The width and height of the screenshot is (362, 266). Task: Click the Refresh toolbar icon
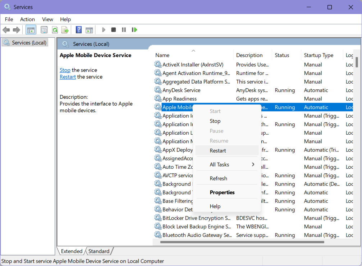click(x=55, y=30)
